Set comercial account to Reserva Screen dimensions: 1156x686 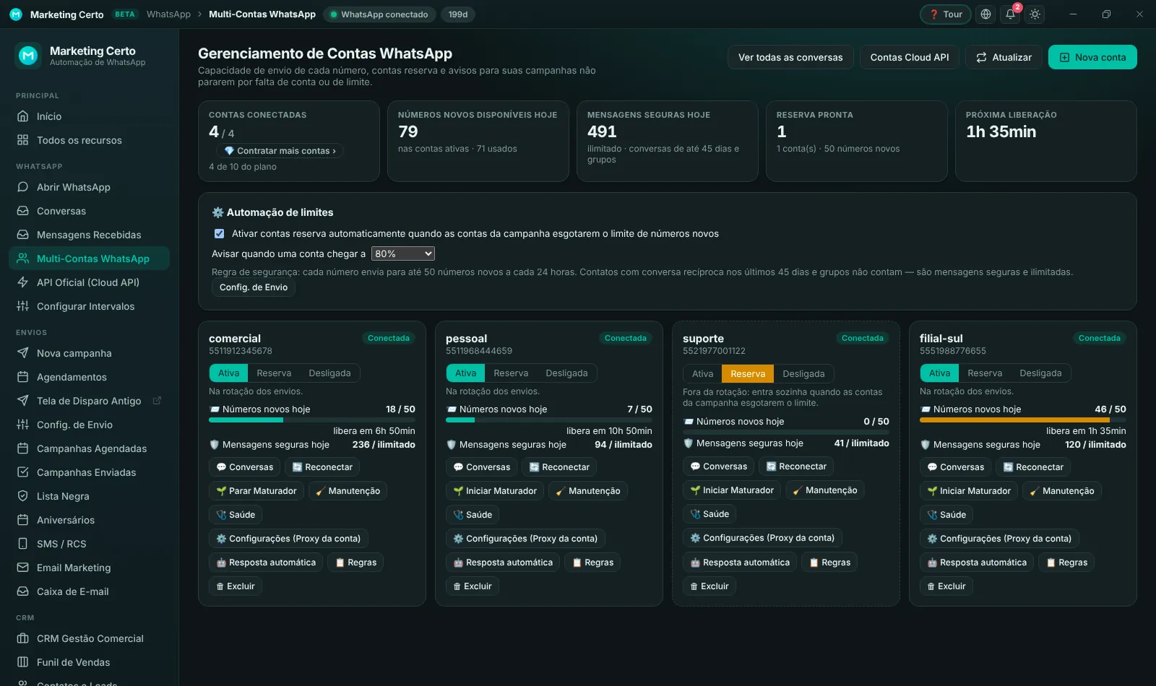click(x=274, y=373)
